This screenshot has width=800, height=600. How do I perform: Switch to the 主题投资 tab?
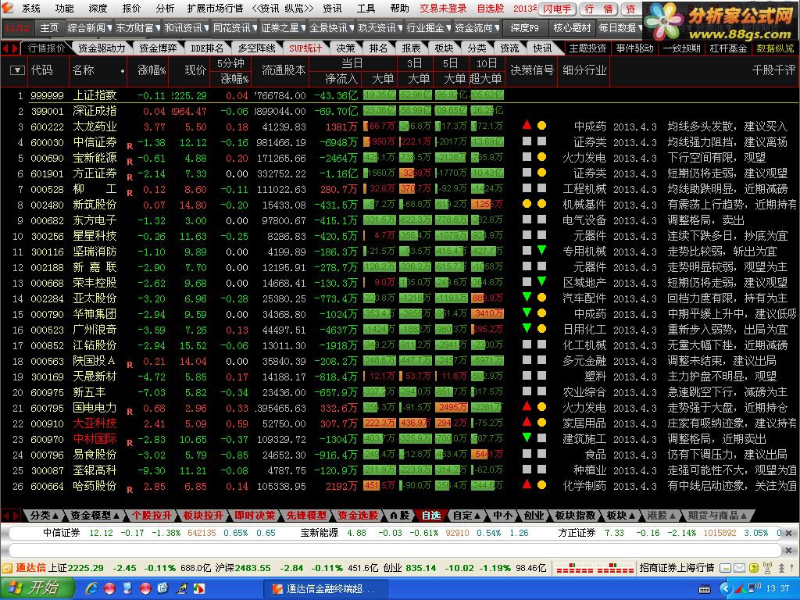[587, 48]
